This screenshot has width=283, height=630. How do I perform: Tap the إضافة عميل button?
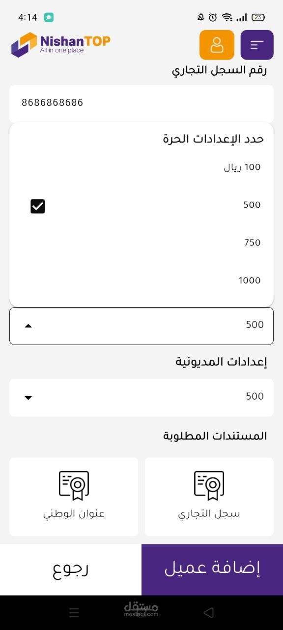coord(212,569)
